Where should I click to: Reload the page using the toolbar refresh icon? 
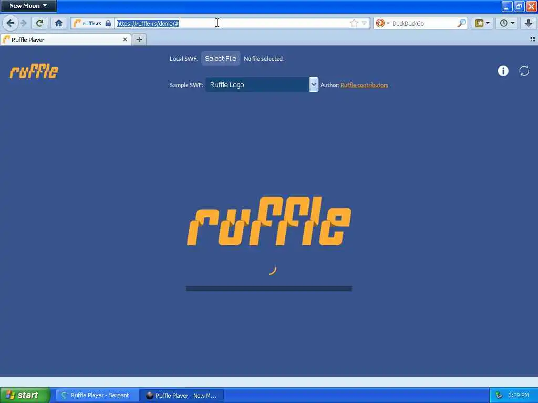tap(40, 23)
